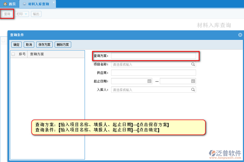Viewport: 244px width, 162px height.
Task: Click the home icon on 首页 tab
Action: (5, 4)
